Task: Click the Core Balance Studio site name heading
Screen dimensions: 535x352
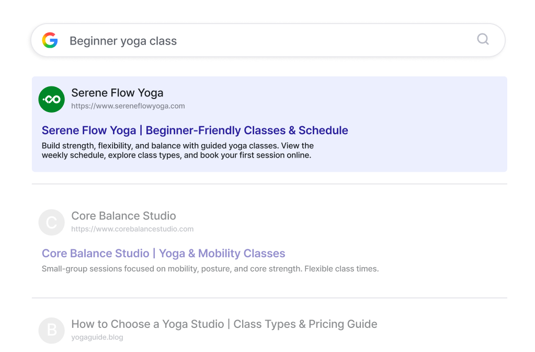Action: [x=123, y=216]
